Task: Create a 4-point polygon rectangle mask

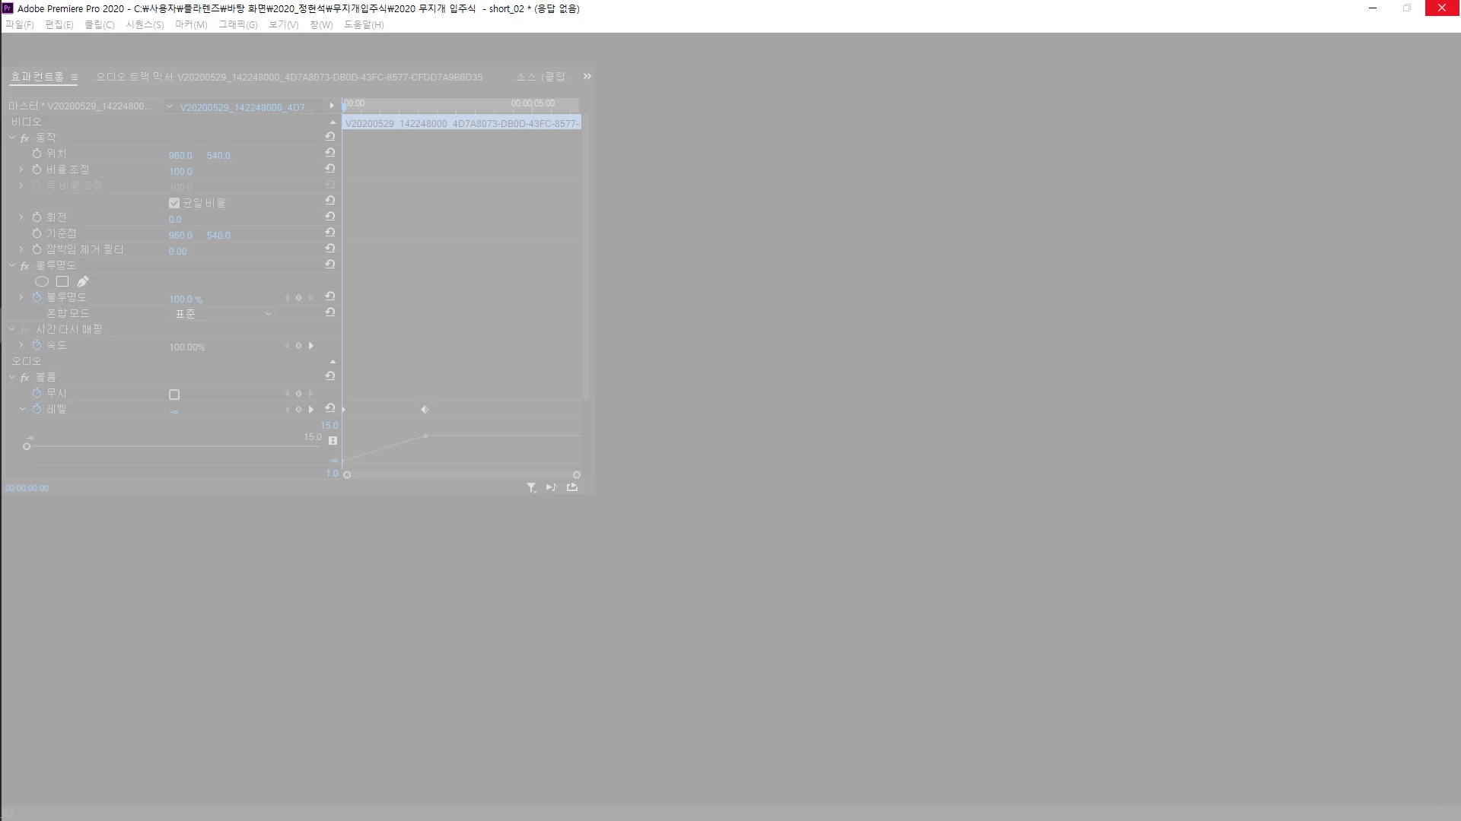Action: point(62,281)
